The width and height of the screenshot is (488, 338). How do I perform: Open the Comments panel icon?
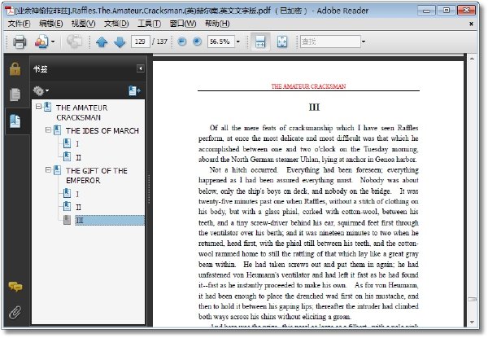(x=15, y=286)
